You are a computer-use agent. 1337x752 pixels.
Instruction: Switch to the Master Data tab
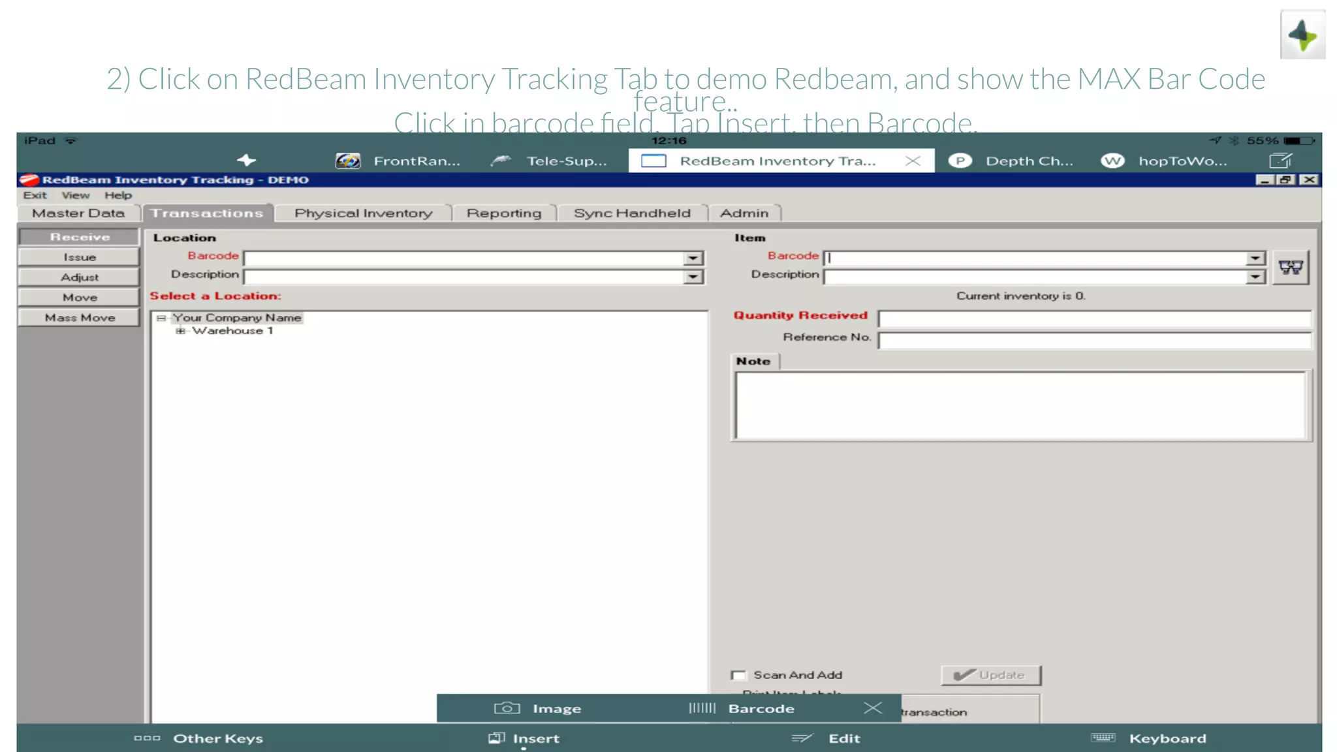point(78,213)
